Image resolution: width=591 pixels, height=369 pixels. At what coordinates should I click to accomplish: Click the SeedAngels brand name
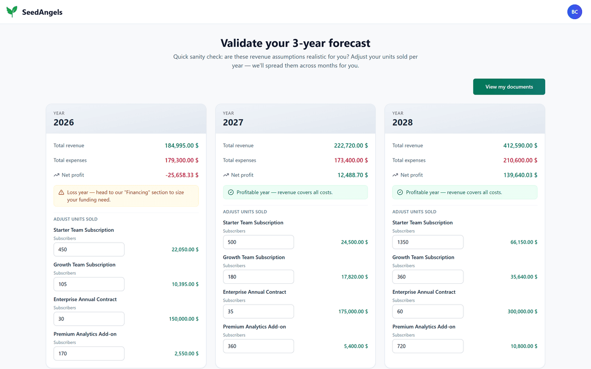42,12
